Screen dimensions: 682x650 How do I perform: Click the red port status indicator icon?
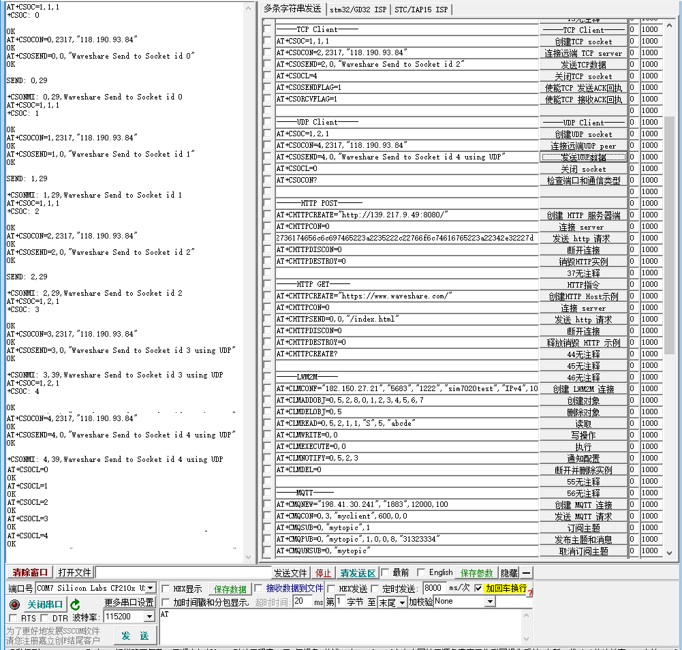[x=14, y=604]
